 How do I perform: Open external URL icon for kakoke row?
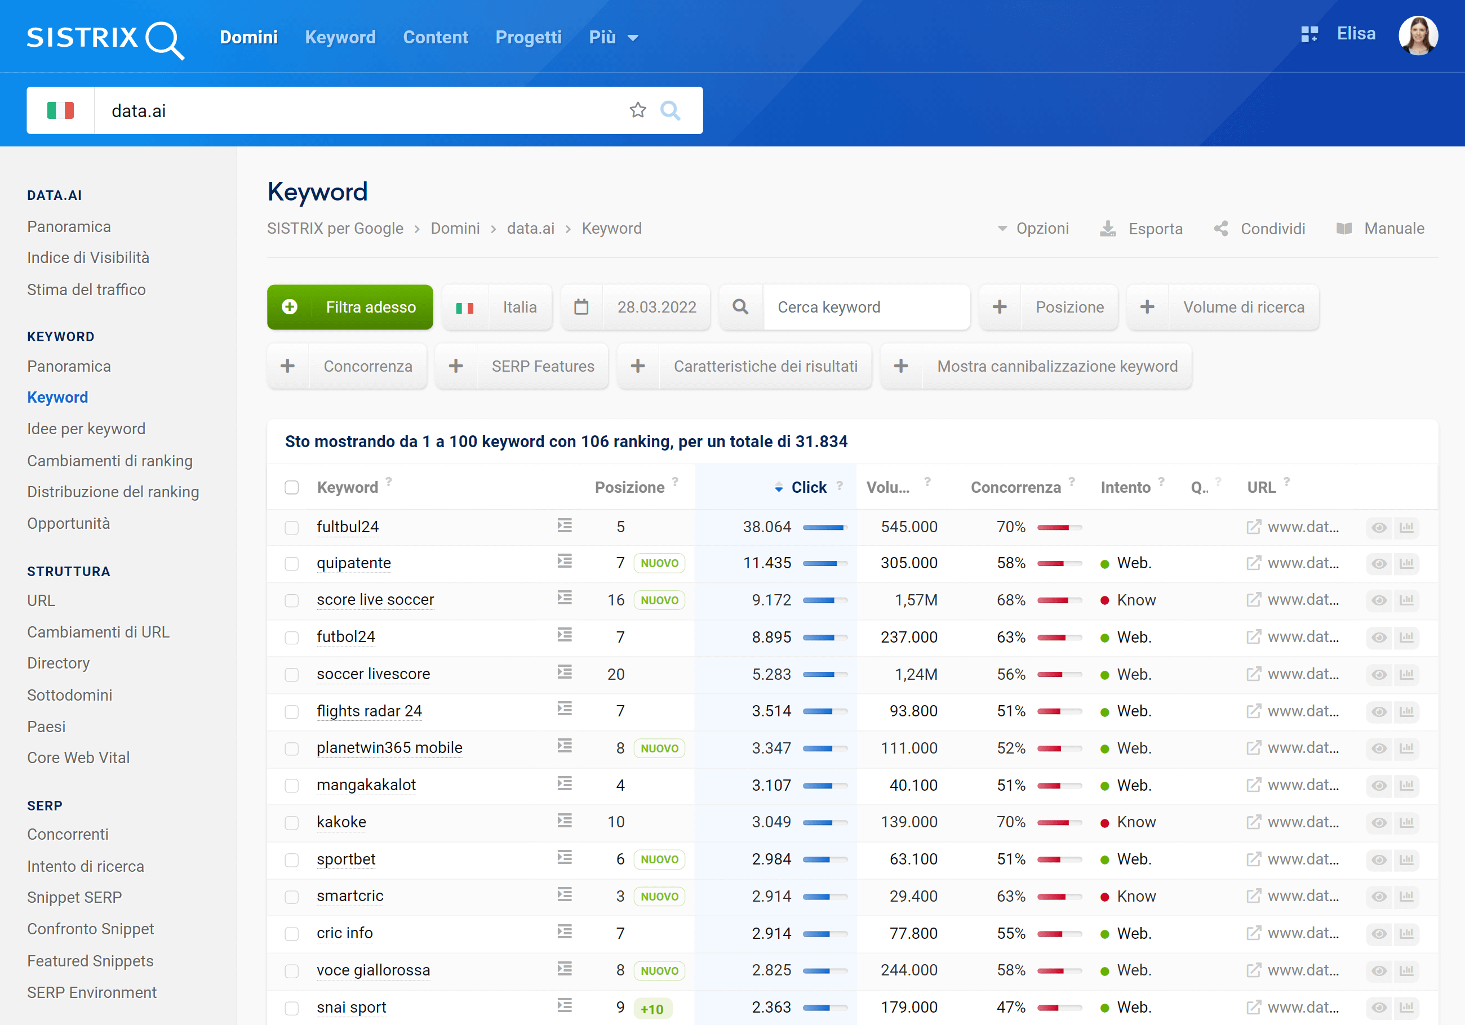click(1253, 822)
